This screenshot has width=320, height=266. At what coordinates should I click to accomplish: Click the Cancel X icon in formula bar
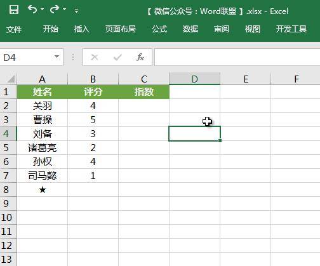(x=95, y=57)
